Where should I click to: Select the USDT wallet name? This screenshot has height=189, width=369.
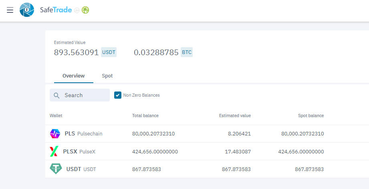(81, 169)
